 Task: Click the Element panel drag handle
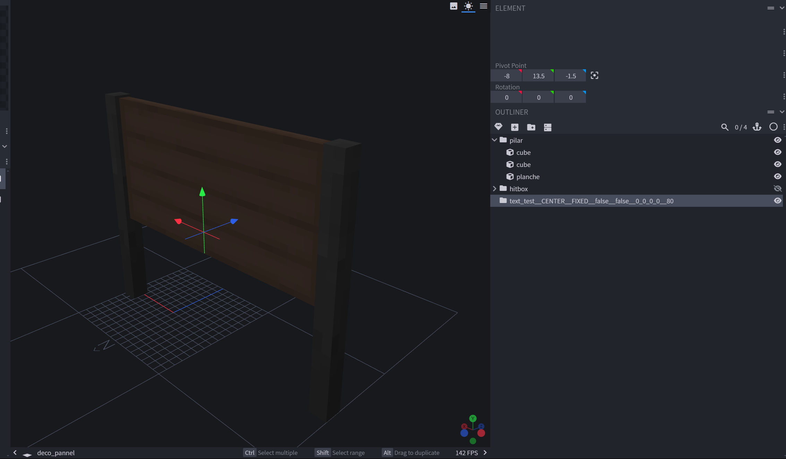770,8
